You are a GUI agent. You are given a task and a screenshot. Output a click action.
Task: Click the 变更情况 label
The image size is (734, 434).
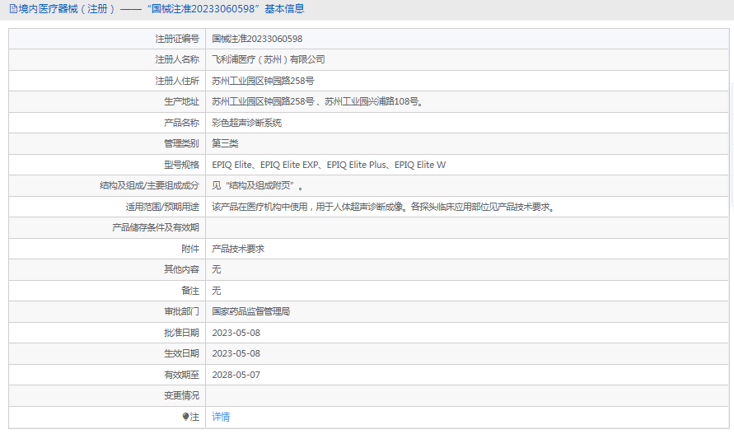point(181,395)
